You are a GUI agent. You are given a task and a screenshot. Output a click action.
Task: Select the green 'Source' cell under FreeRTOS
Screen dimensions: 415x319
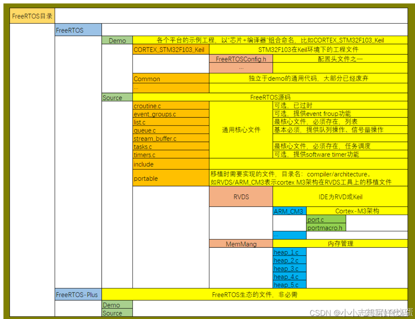point(117,98)
